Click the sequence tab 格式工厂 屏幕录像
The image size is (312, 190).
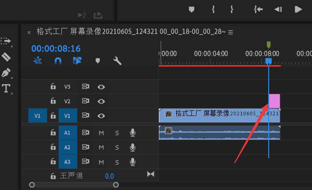(x=130, y=32)
